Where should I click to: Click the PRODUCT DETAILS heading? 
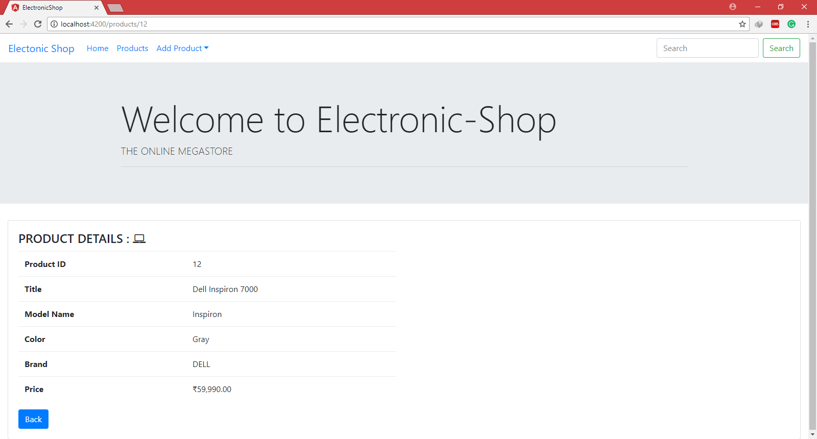point(74,239)
